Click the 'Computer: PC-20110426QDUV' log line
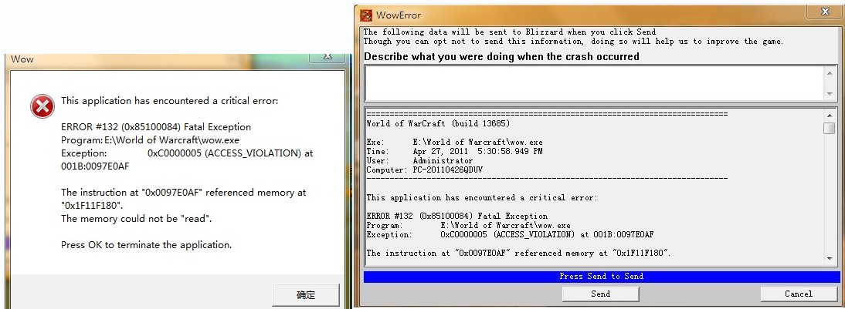 pyautogui.click(x=426, y=170)
